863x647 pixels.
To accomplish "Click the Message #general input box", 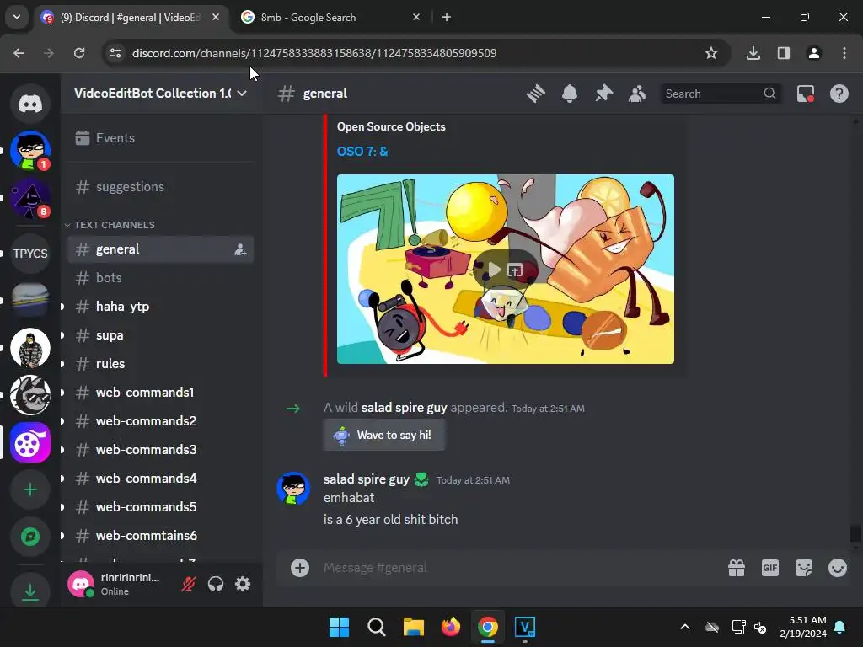I will 517,567.
